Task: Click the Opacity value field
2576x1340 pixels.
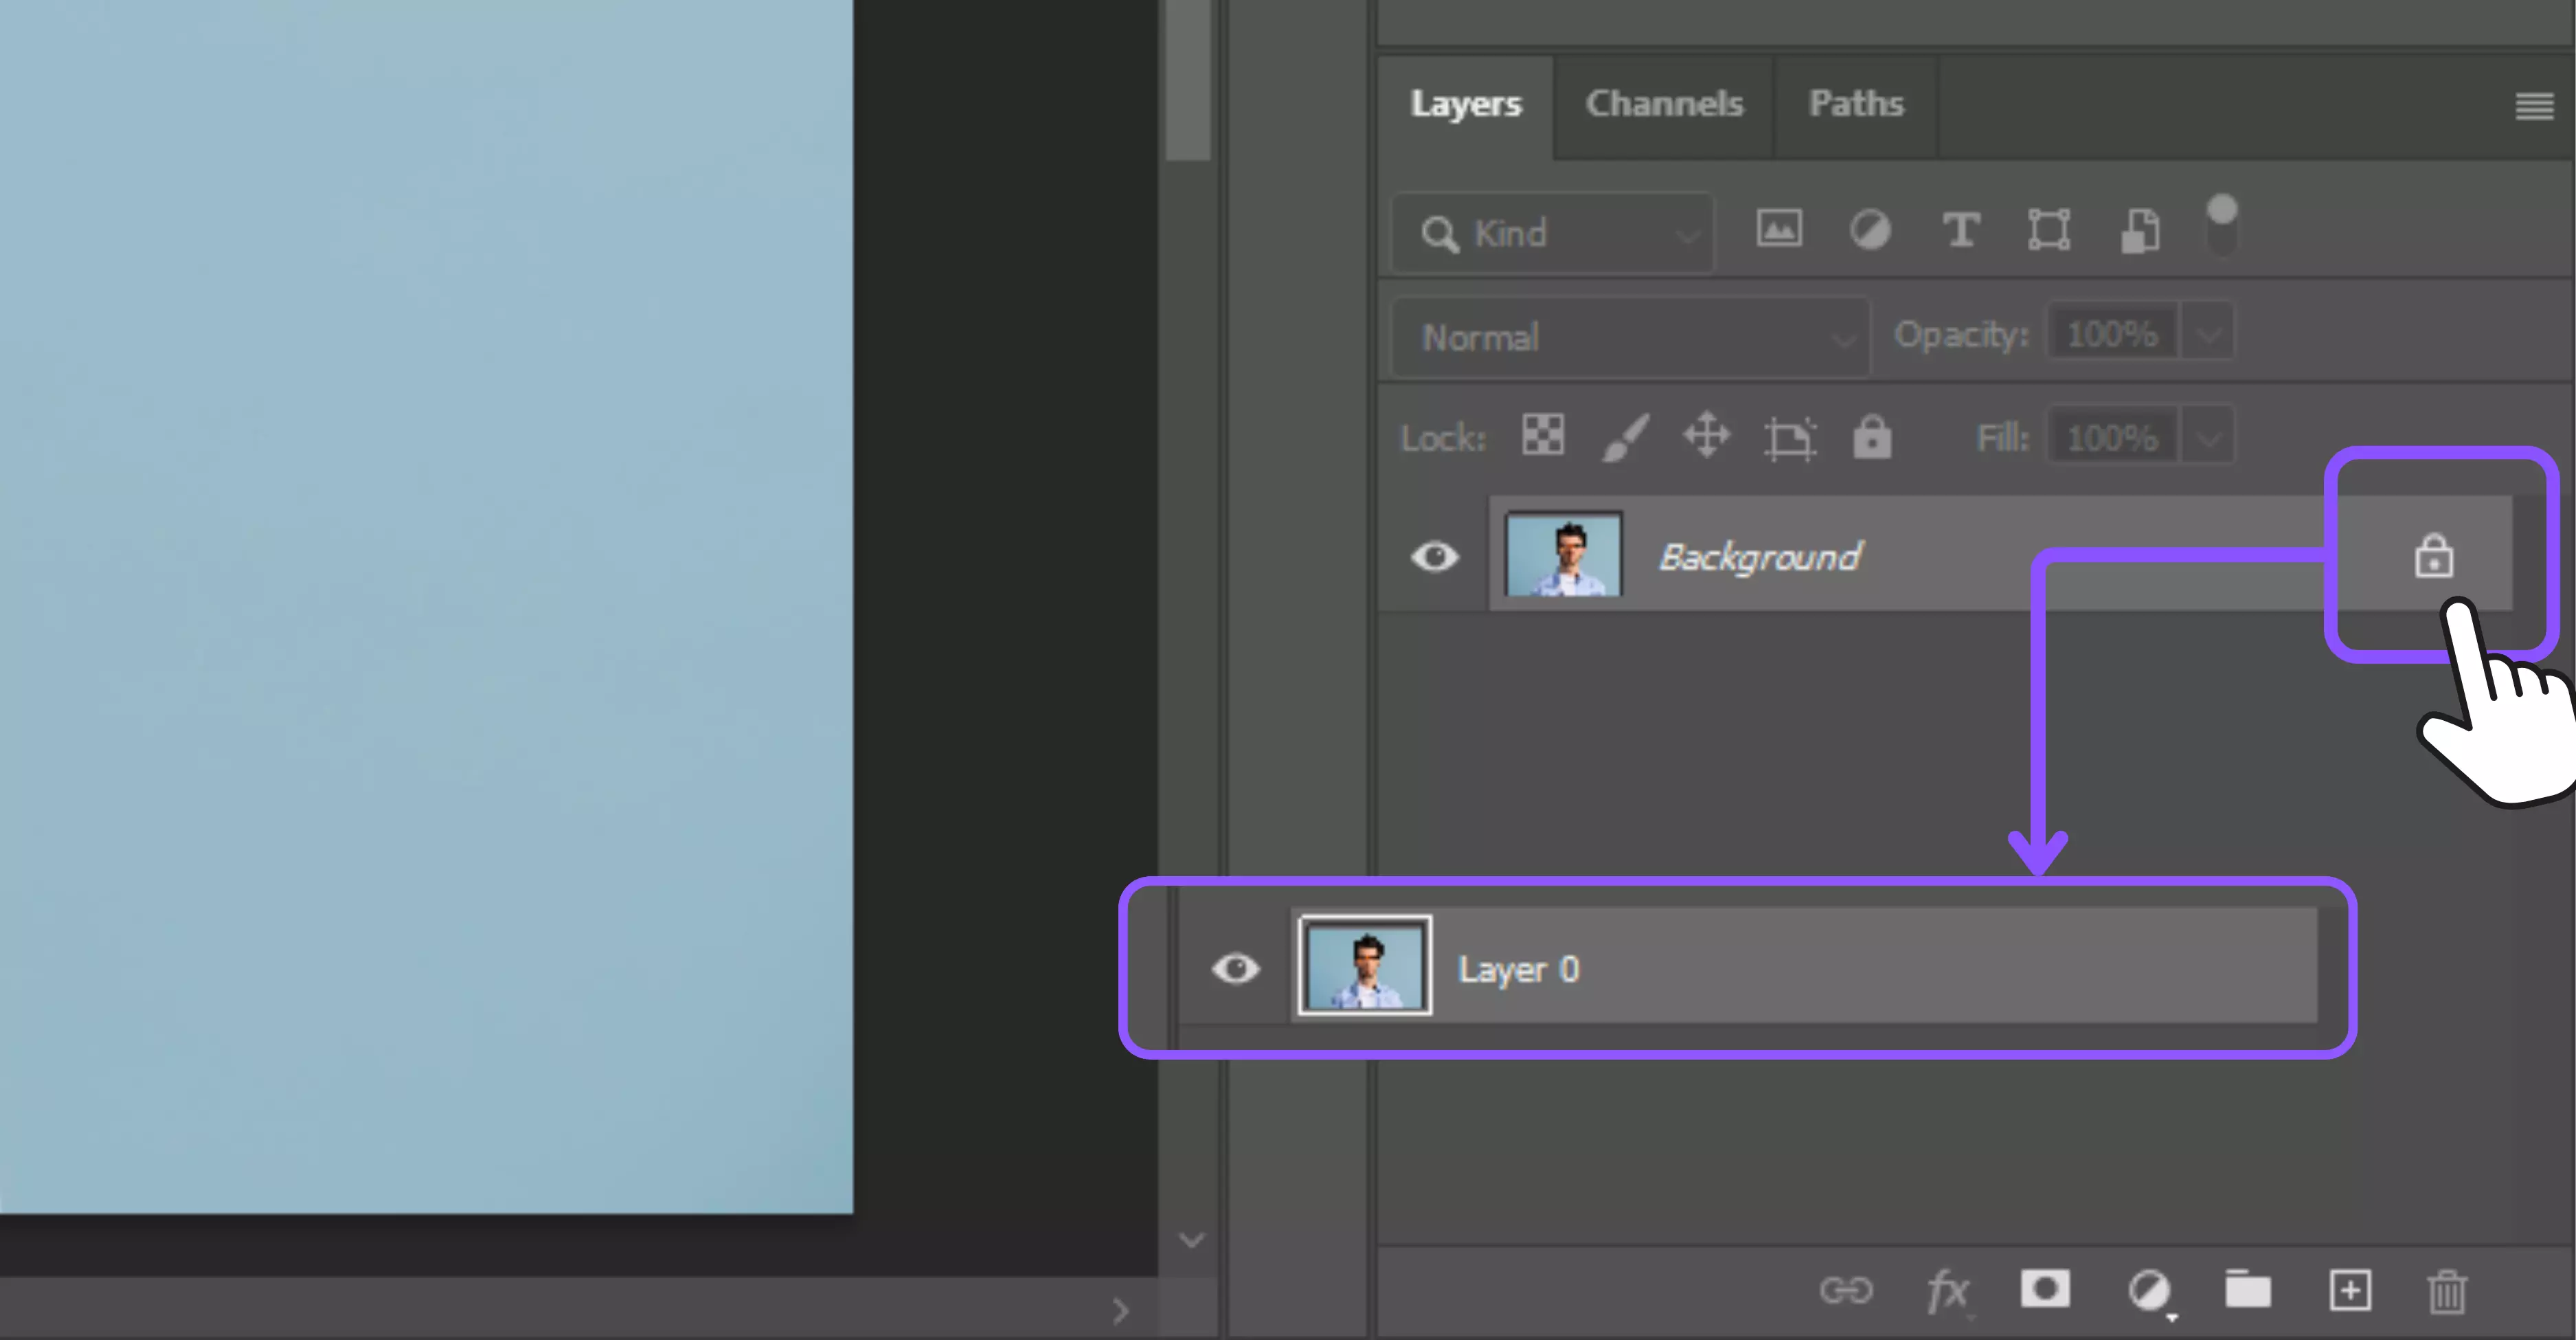Action: pyautogui.click(x=2112, y=333)
